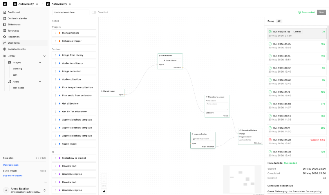Open Amos Bastian account menu
The width and height of the screenshot is (329, 195).
(x=25, y=190)
